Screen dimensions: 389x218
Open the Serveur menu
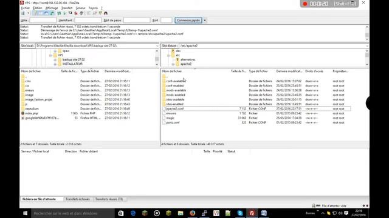click(x=80, y=8)
